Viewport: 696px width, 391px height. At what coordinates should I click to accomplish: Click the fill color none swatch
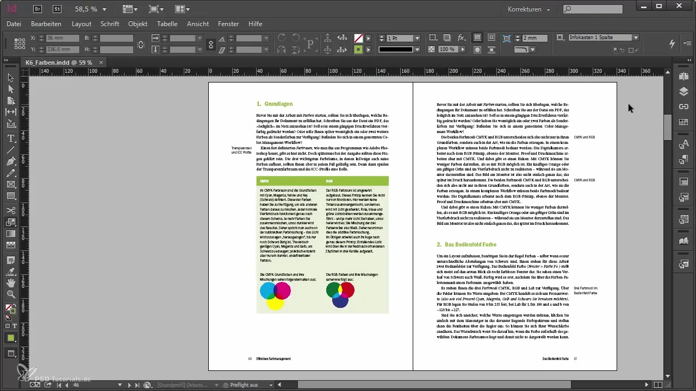[358, 38]
